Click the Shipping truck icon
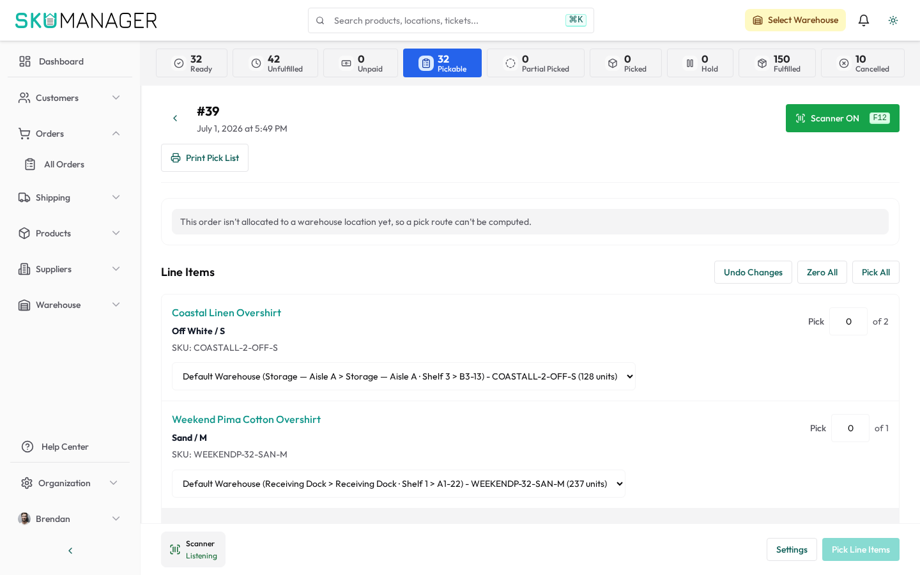The width and height of the screenshot is (920, 575). (x=24, y=197)
